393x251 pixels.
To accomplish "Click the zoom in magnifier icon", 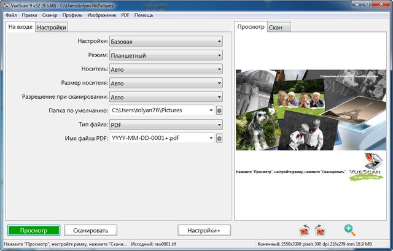I will (350, 230).
